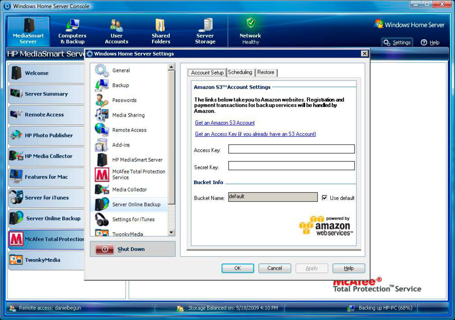This screenshot has height=320, width=455.
Task: Open Server Online Backup in console sidebar
Action: click(46, 218)
